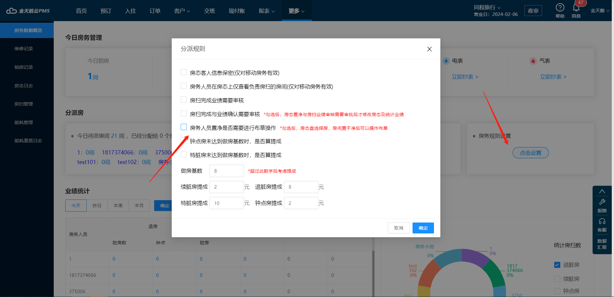
Task: Click the 电表 lightning icon
Action: click(x=446, y=61)
